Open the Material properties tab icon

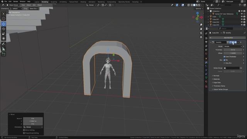pos(206,81)
